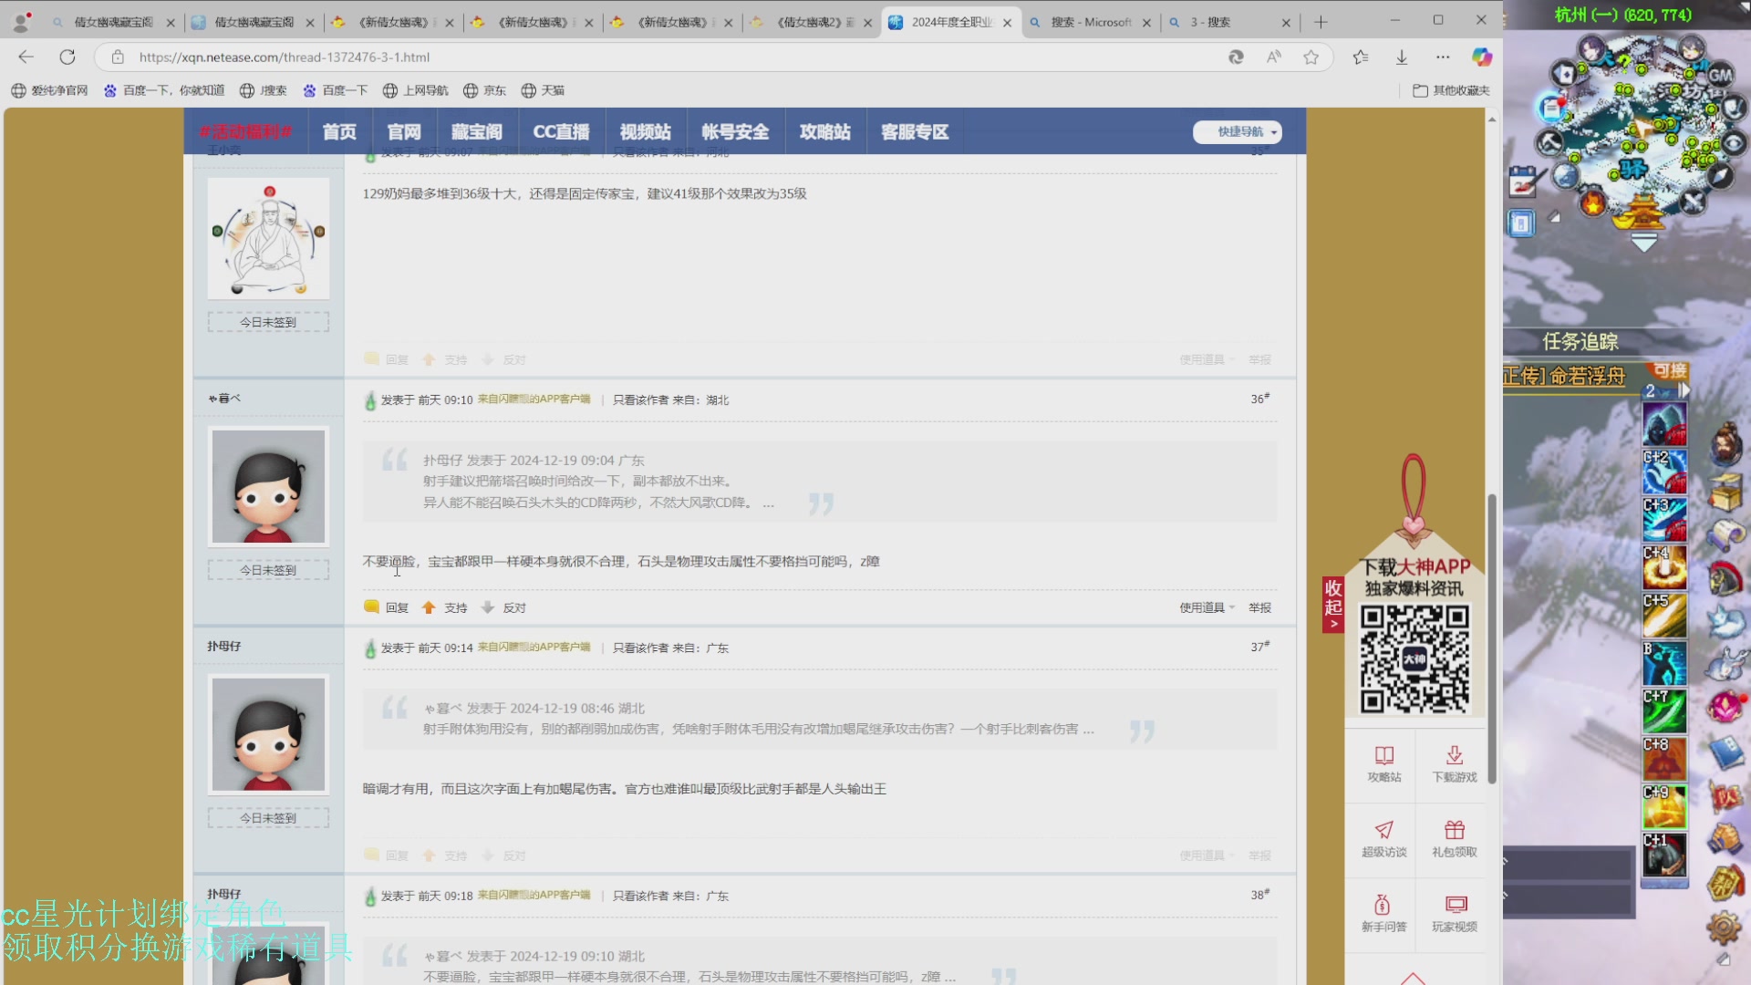Open a new browser tab
Screen dimensions: 1751x985
(x=1321, y=22)
